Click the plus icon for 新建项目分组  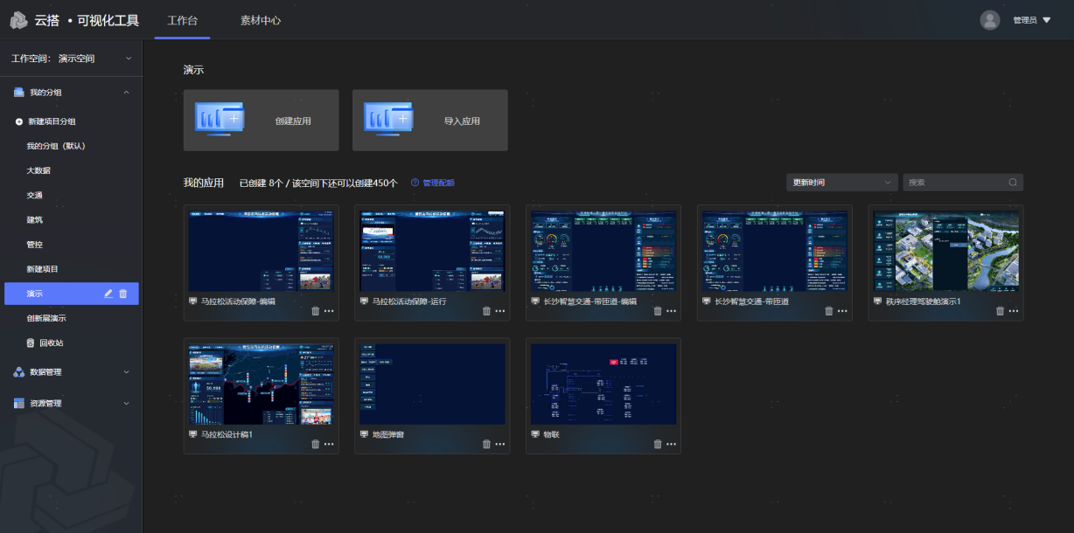(19, 121)
